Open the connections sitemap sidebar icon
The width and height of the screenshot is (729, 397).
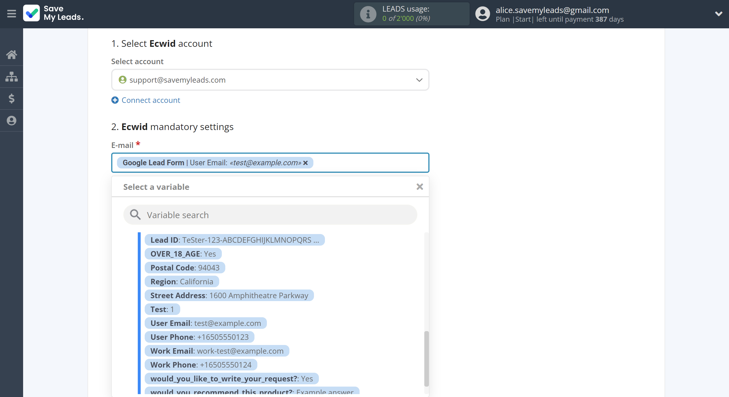(x=12, y=77)
